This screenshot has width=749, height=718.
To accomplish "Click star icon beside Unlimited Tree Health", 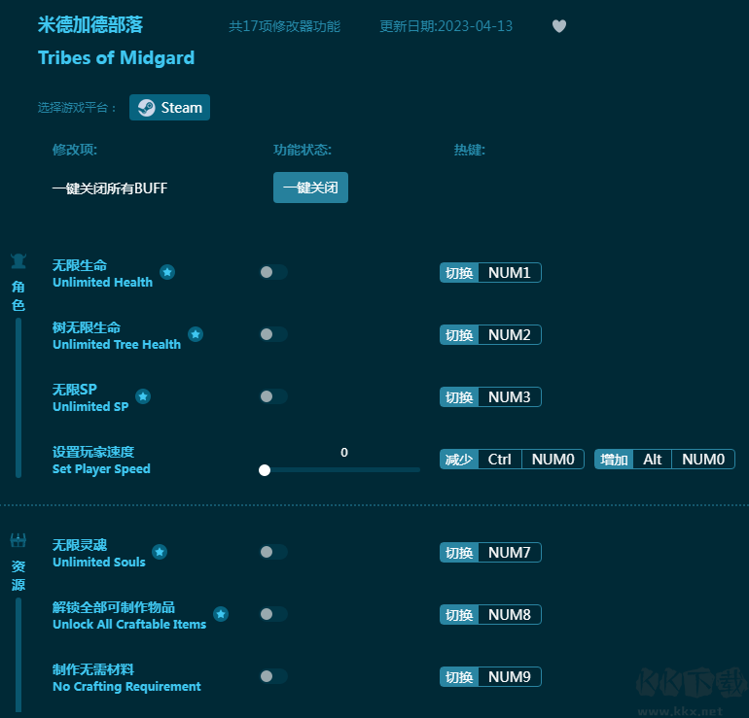I will (196, 334).
